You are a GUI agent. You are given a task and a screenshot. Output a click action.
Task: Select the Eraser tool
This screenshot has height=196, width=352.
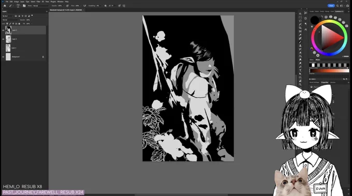click(x=300, y=53)
